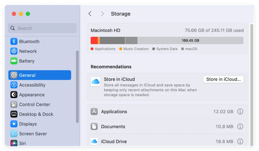Click the red close window button
This screenshot has width=259, height=151.
(x=14, y=14)
